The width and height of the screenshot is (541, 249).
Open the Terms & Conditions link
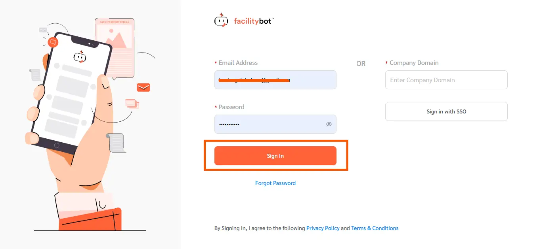pyautogui.click(x=375, y=228)
